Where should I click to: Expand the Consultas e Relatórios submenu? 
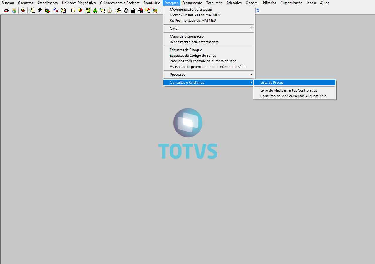click(x=209, y=83)
